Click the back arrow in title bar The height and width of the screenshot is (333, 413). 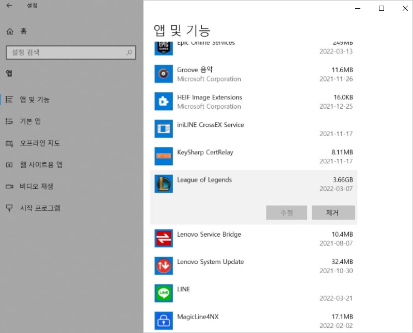tap(9, 7)
